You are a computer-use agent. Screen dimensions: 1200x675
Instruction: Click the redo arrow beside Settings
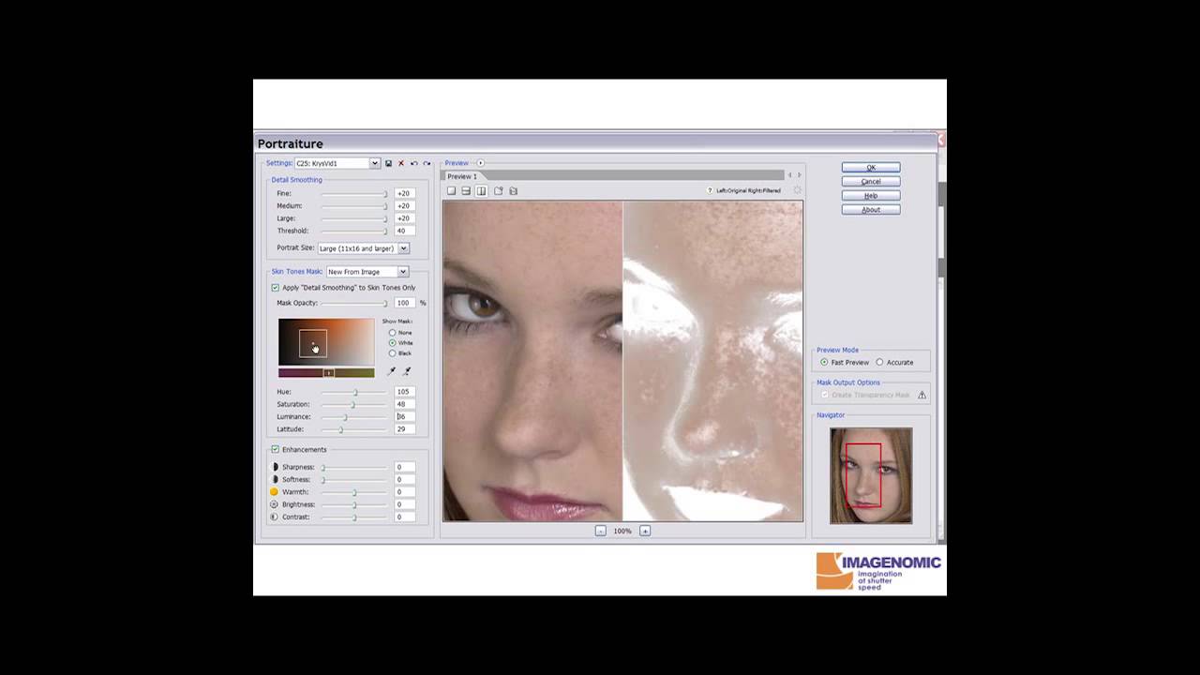[427, 163]
